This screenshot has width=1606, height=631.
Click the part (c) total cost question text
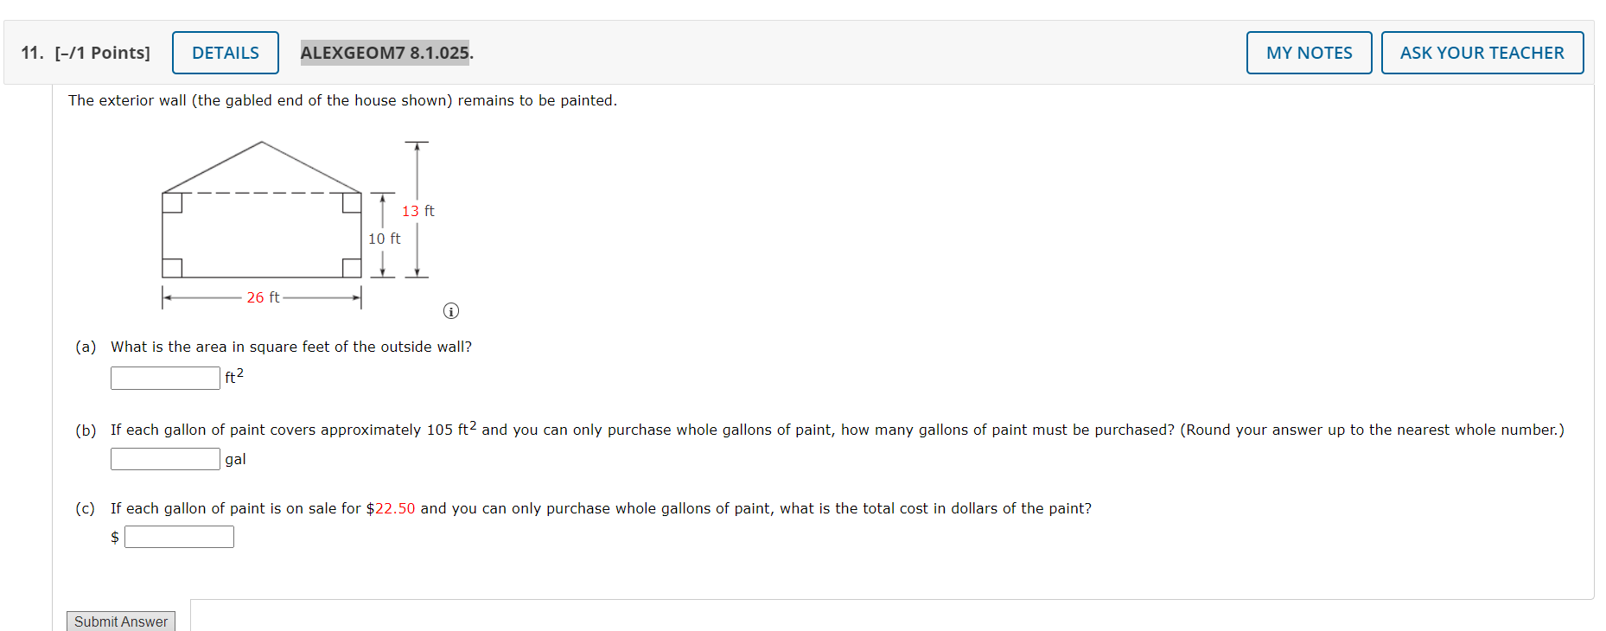(601, 508)
